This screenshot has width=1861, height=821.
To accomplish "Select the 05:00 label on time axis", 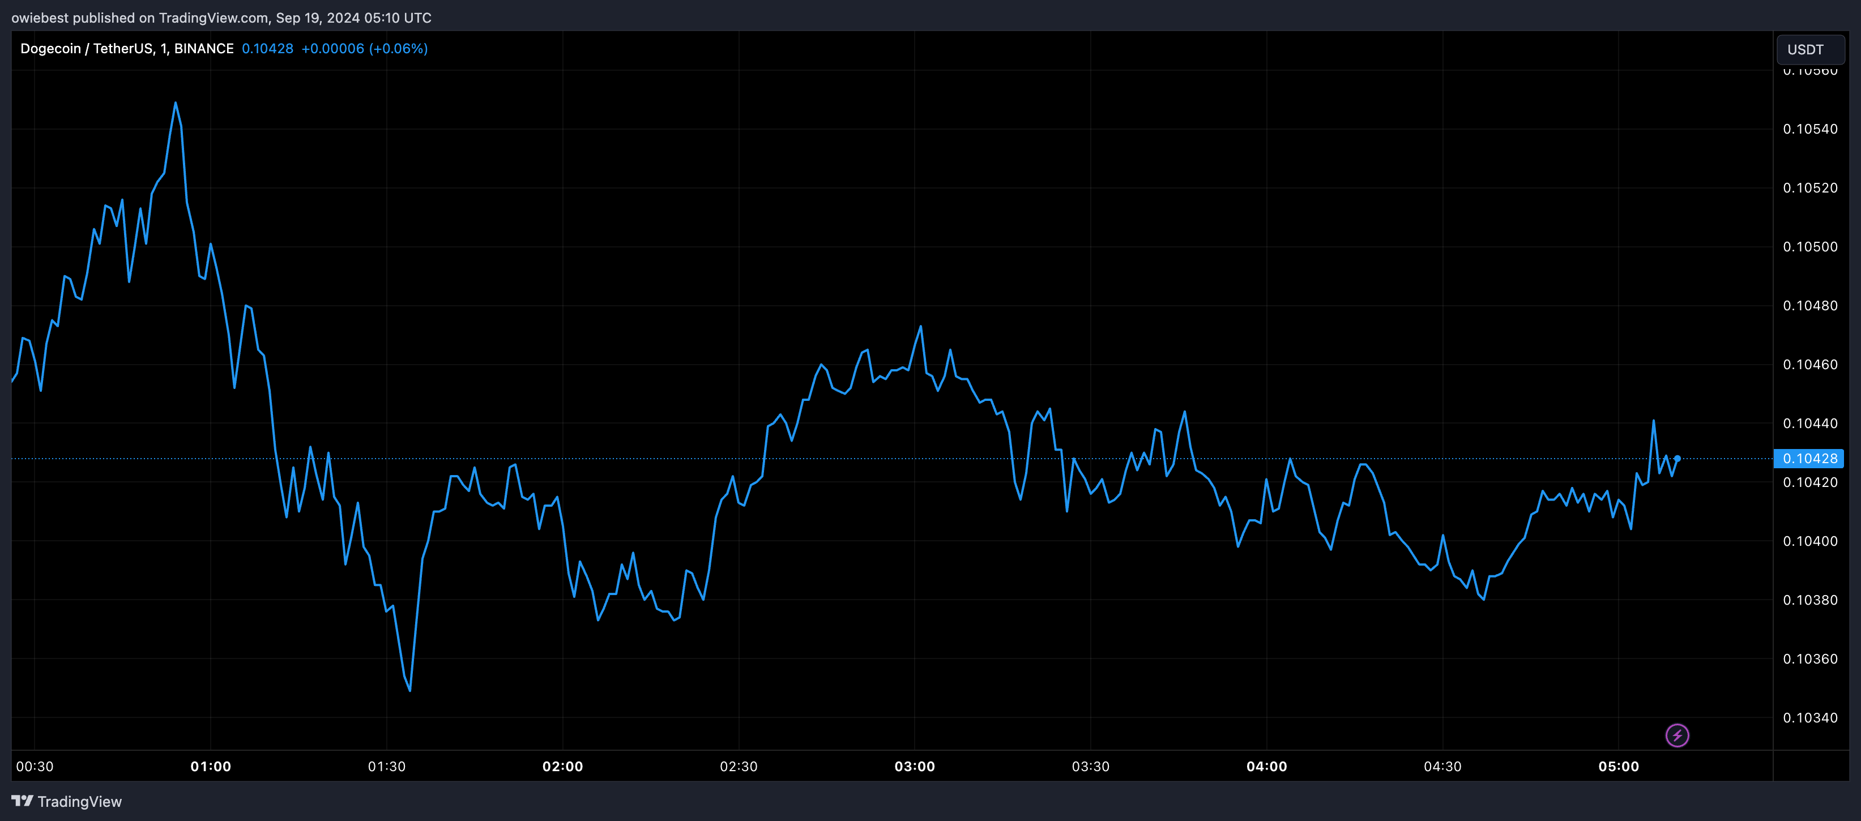I will tap(1620, 767).
